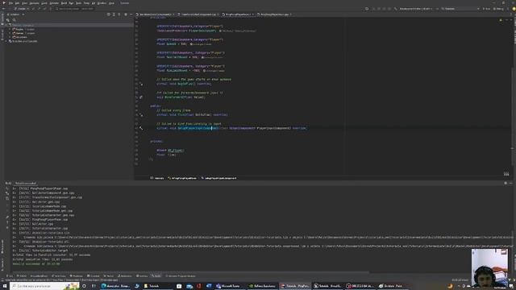Click gutter icon beside Tick declaration
Screen dimensions: 516x290
pos(141,115)
